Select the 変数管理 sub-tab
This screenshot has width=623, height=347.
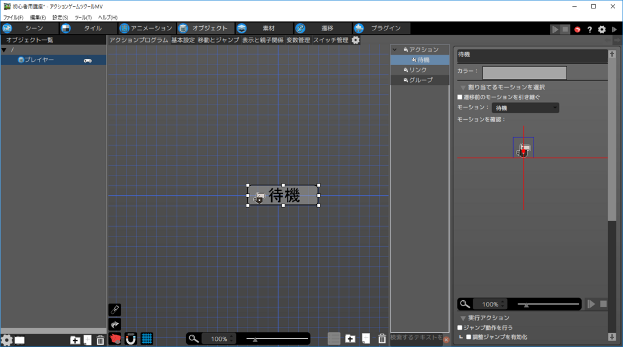pos(298,40)
